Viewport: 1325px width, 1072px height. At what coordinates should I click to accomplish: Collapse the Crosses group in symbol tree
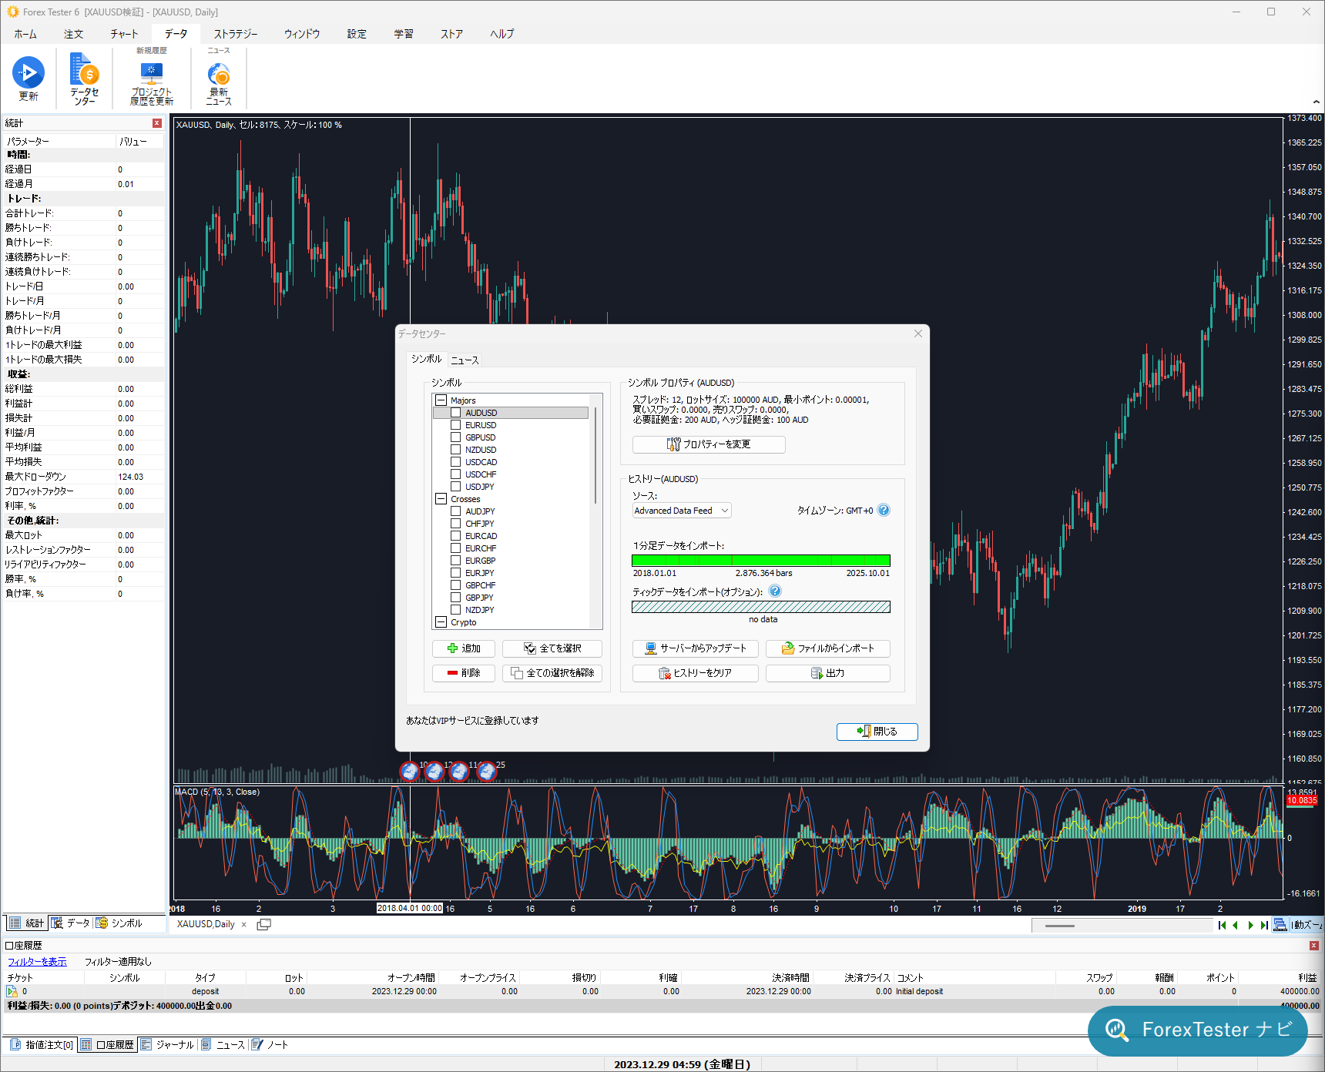[441, 499]
